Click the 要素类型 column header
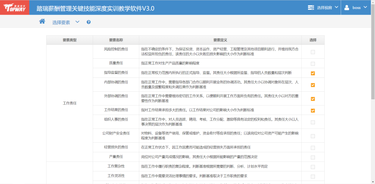This screenshot has height=184, width=375. pos(69,40)
